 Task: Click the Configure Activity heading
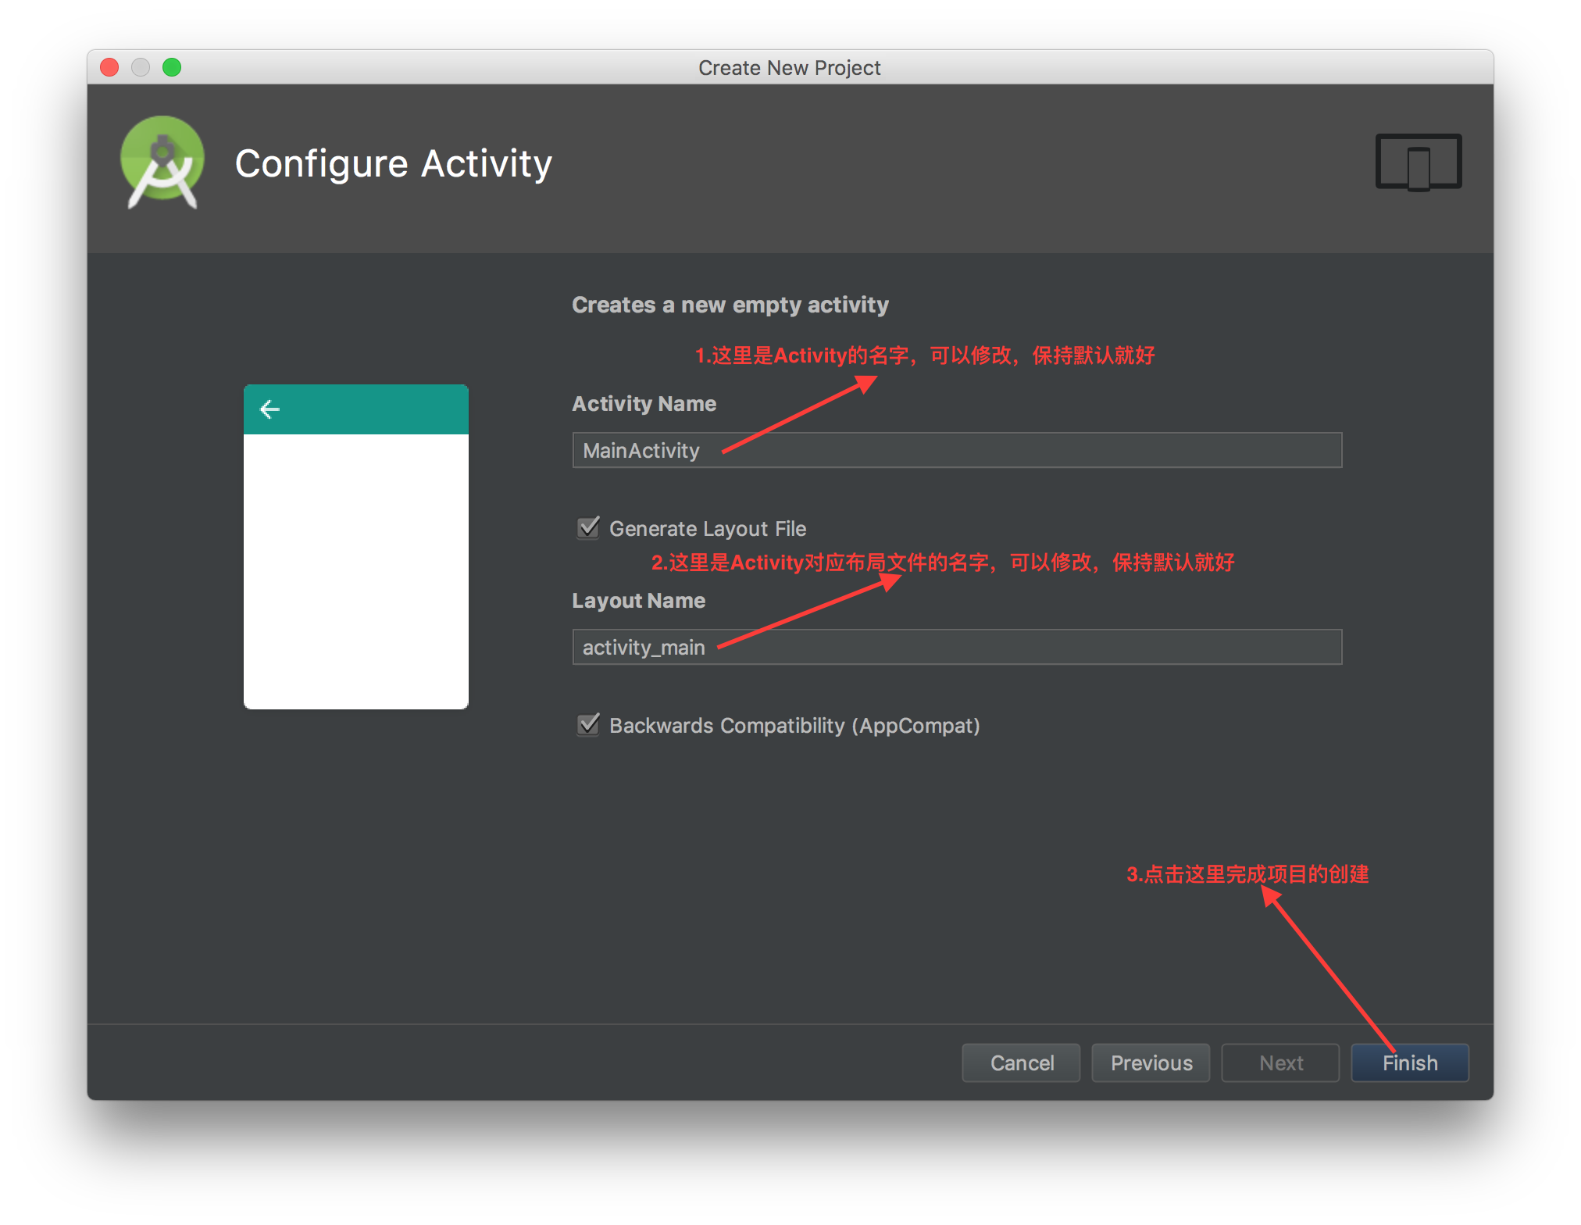[x=394, y=164]
